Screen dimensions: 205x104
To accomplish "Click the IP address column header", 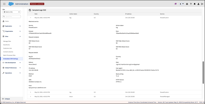I will pos(128,14).
